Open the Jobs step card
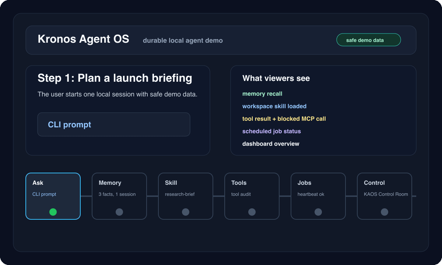 tap(318, 196)
